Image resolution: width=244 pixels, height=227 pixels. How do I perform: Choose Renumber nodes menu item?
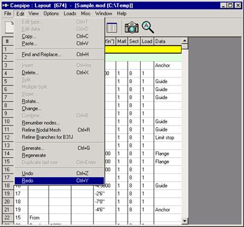click(x=59, y=123)
